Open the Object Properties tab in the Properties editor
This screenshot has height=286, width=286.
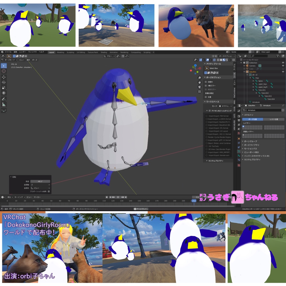[239, 138]
